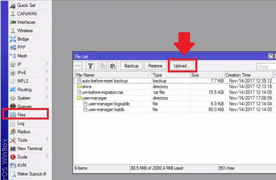Open the column chooser dropdown arrow in File List
The image size is (276, 180).
[274, 75]
